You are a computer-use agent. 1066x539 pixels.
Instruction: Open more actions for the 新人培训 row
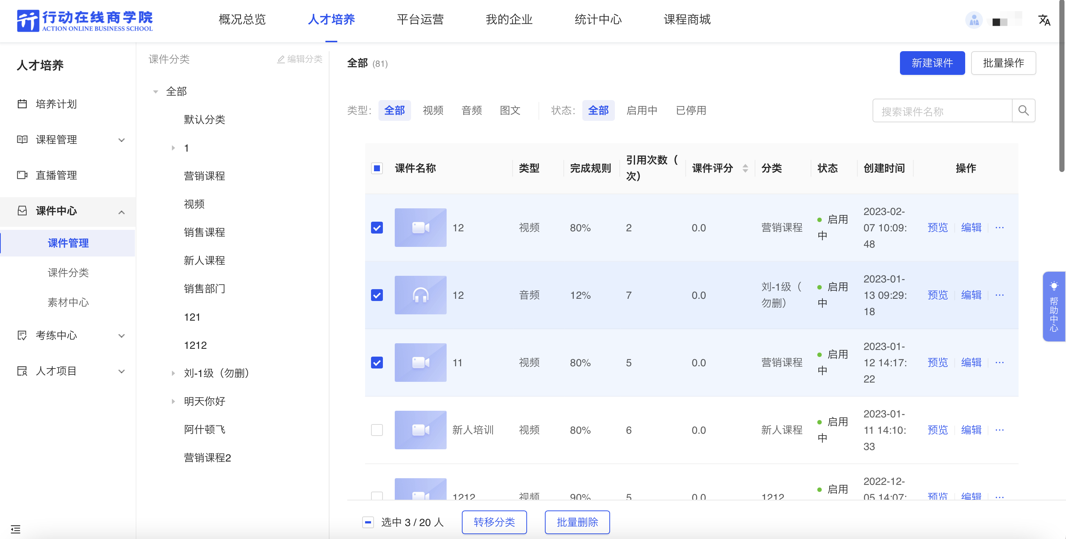pos(999,430)
